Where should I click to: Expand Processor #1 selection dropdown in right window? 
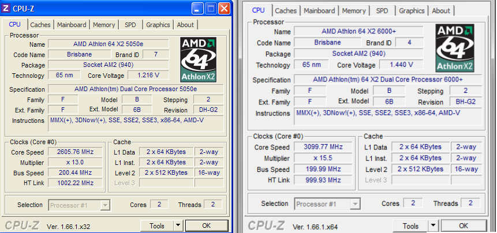(x=356, y=204)
